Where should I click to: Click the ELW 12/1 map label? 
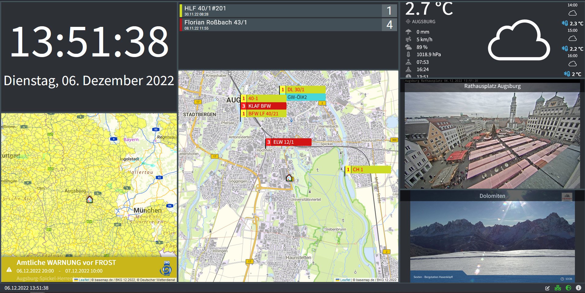pos(289,142)
